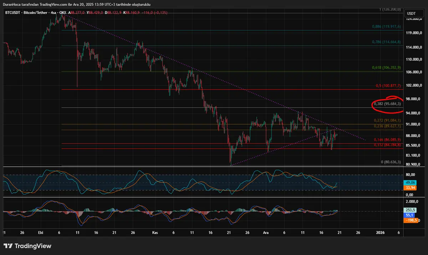Click the orange 33,94 oscillator value tag
428x255 pixels.
(408, 188)
